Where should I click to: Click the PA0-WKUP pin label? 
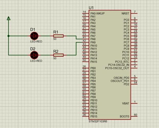(98, 13)
